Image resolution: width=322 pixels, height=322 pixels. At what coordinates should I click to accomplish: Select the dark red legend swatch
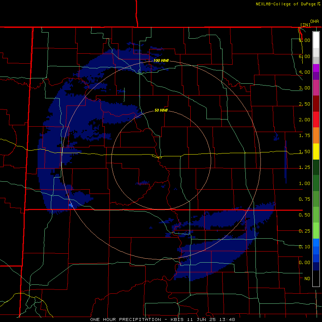point(316,104)
